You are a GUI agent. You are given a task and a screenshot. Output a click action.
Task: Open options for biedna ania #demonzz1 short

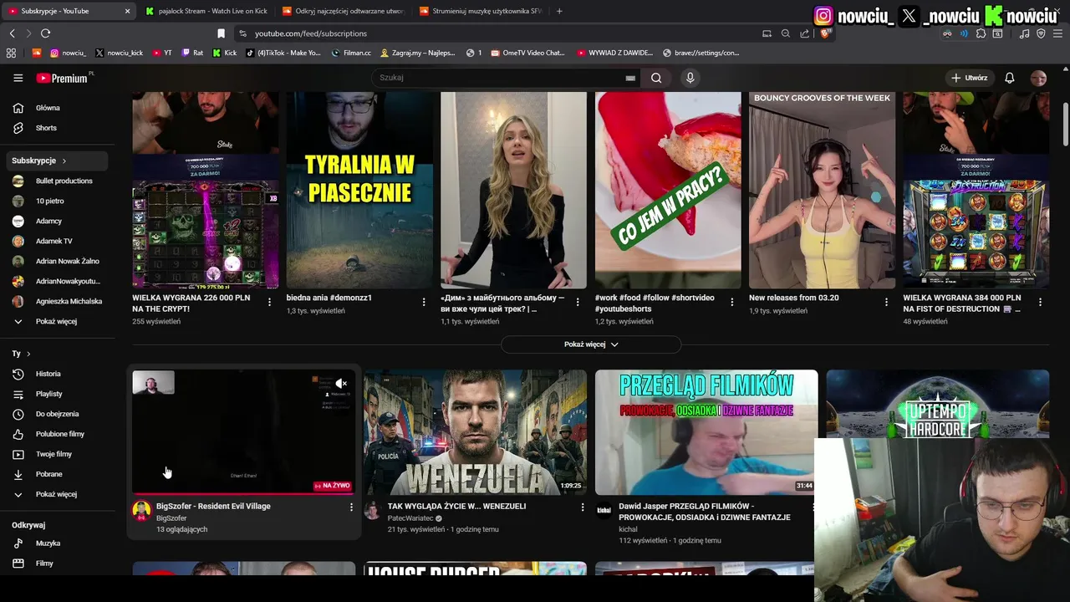(x=424, y=302)
